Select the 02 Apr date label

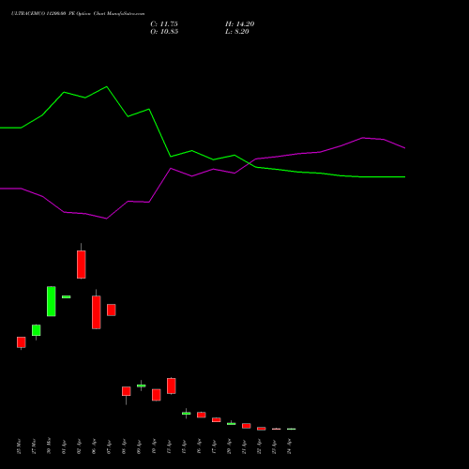(x=79, y=446)
